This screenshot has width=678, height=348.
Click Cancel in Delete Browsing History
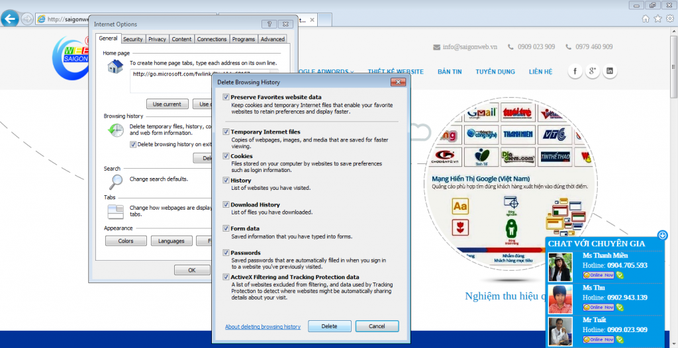pos(377,326)
